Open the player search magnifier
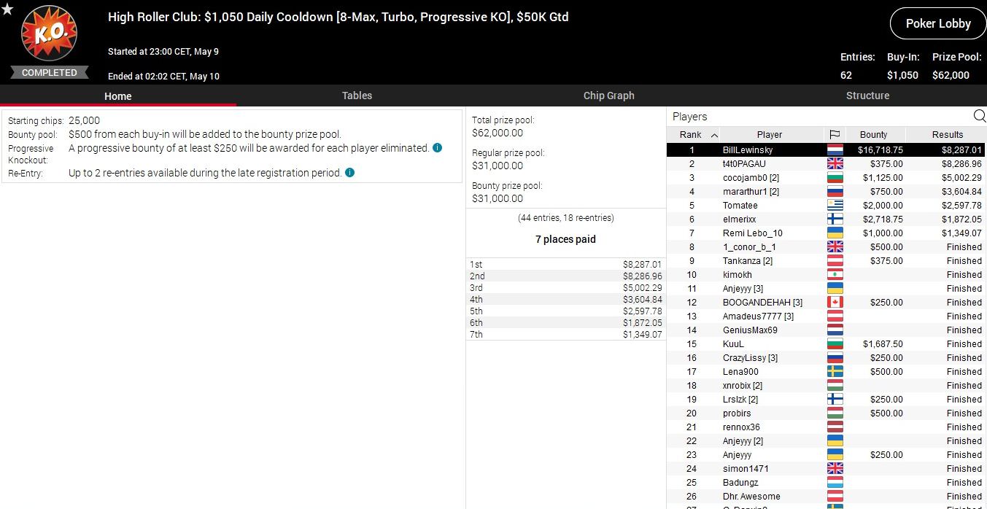 point(979,116)
